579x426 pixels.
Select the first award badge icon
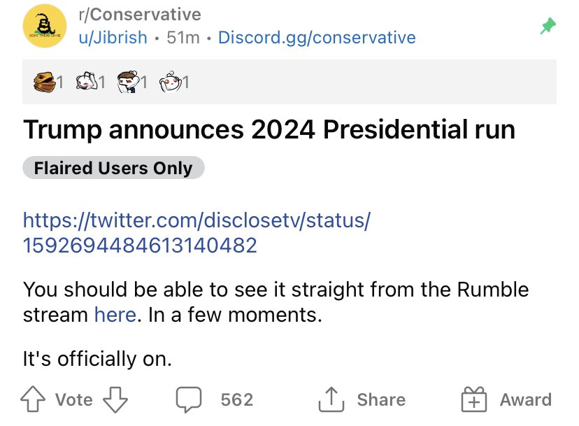click(44, 82)
